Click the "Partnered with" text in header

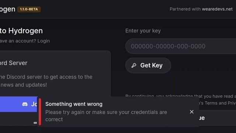pos(185,9)
